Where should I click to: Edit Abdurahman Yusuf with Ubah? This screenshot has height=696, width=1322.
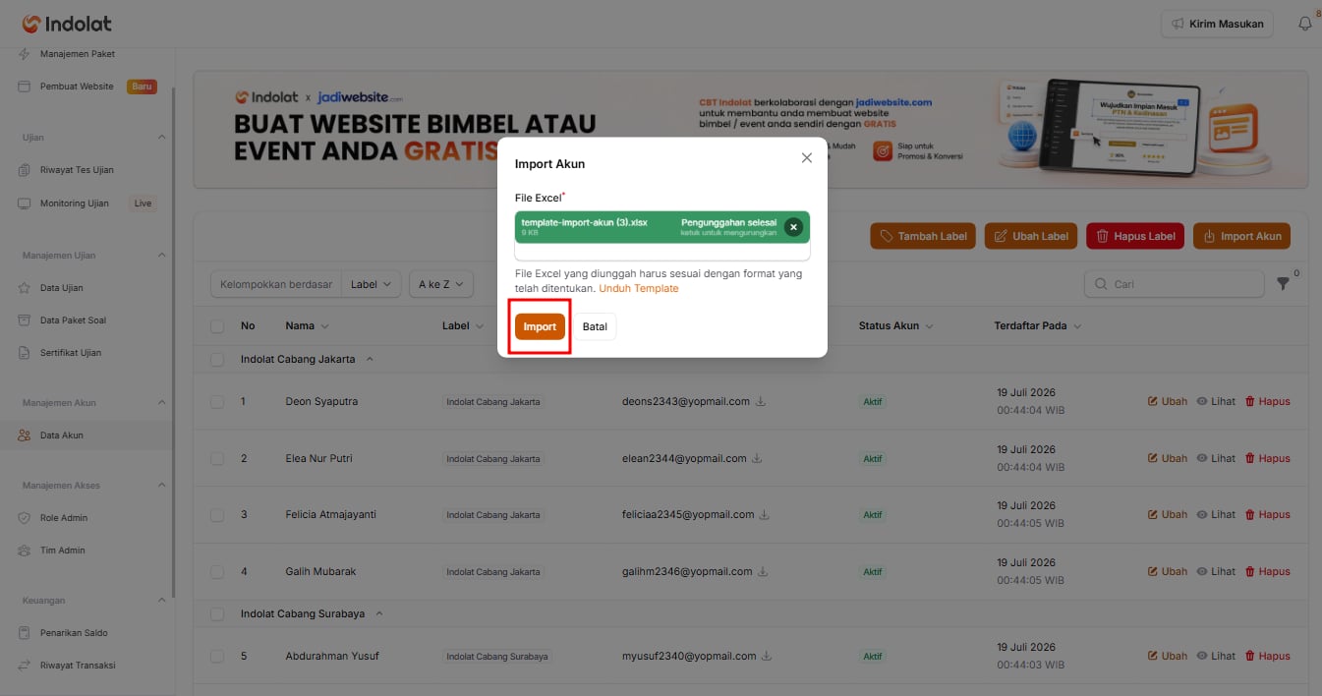pos(1168,656)
